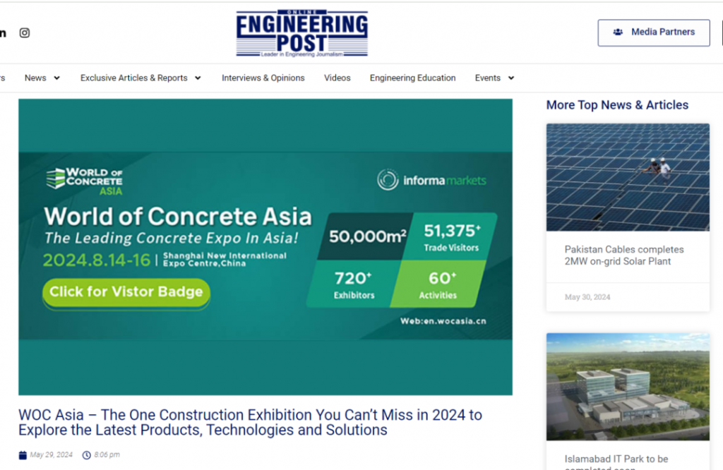Click the Engineering Post logo
This screenshot has height=470, width=723.
301,33
